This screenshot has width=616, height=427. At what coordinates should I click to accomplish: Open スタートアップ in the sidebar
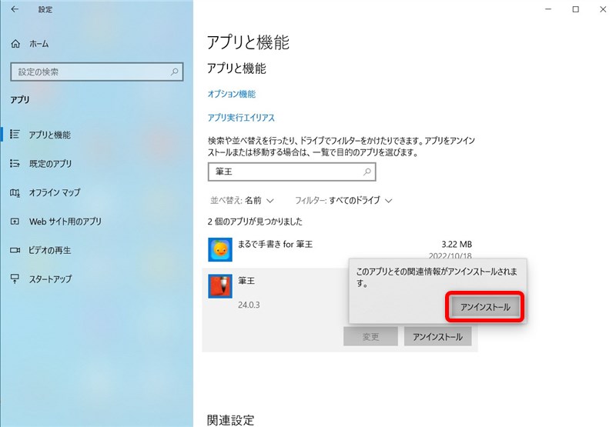[x=51, y=279]
